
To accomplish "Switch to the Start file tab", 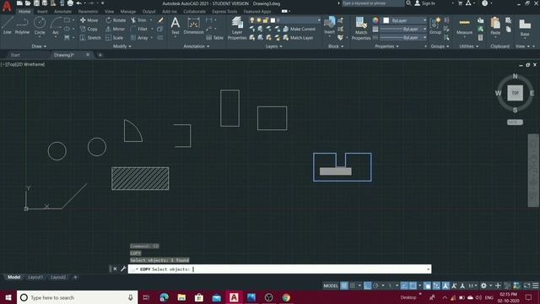I will [15, 55].
